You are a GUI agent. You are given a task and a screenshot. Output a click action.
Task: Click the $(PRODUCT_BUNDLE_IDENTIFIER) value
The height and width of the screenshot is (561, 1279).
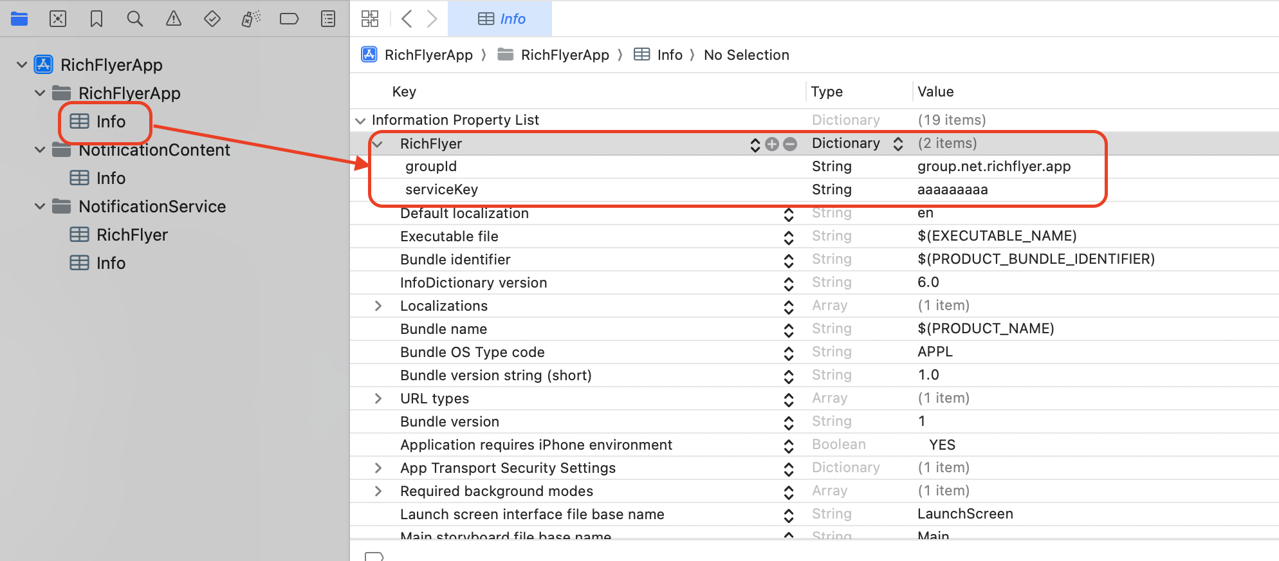[1036, 259]
